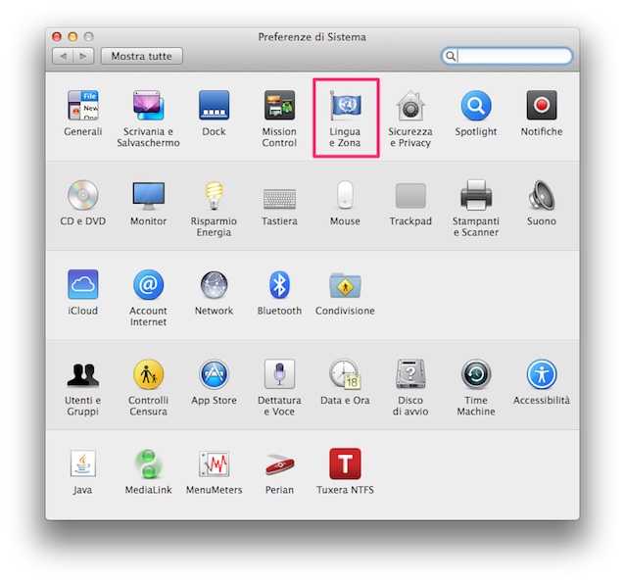Screen dimensions: 625x583
Task: Open the search magnifier dropdown menu
Action: (x=452, y=57)
